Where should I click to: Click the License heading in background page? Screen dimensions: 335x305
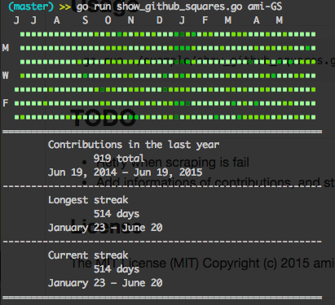[x=106, y=227]
